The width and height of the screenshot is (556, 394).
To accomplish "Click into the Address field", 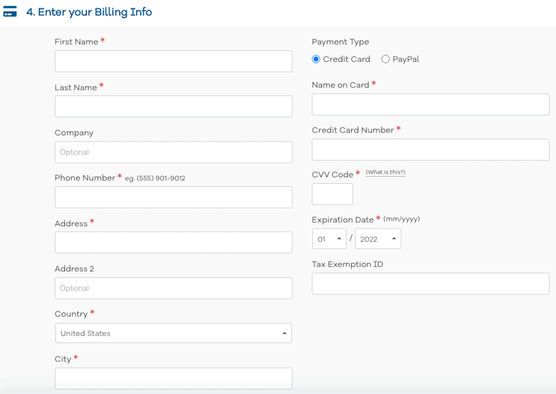I will tap(173, 242).
